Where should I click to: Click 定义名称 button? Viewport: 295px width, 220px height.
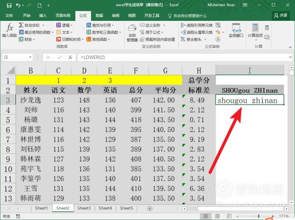point(150,25)
